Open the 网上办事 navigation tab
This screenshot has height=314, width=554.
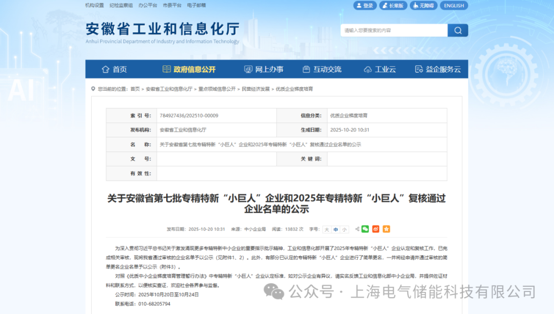point(264,69)
